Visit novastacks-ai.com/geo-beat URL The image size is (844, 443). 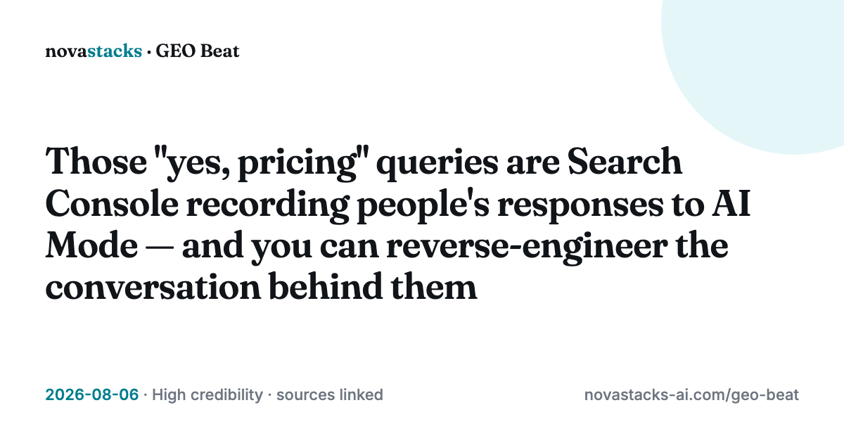691,394
